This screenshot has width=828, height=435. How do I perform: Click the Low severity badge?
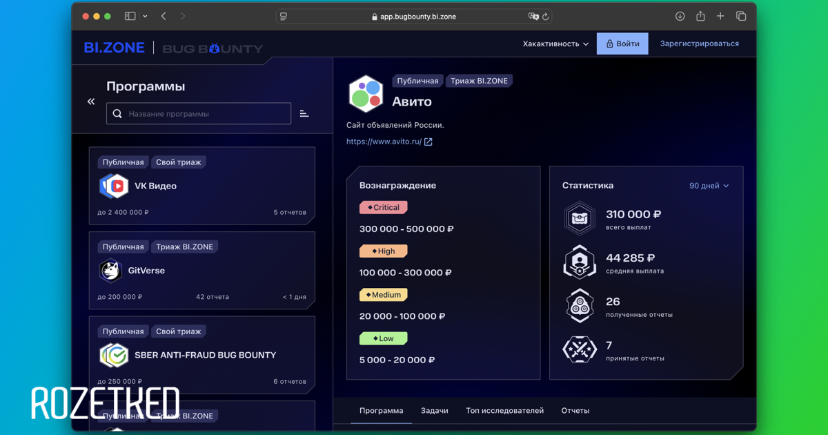pos(384,338)
